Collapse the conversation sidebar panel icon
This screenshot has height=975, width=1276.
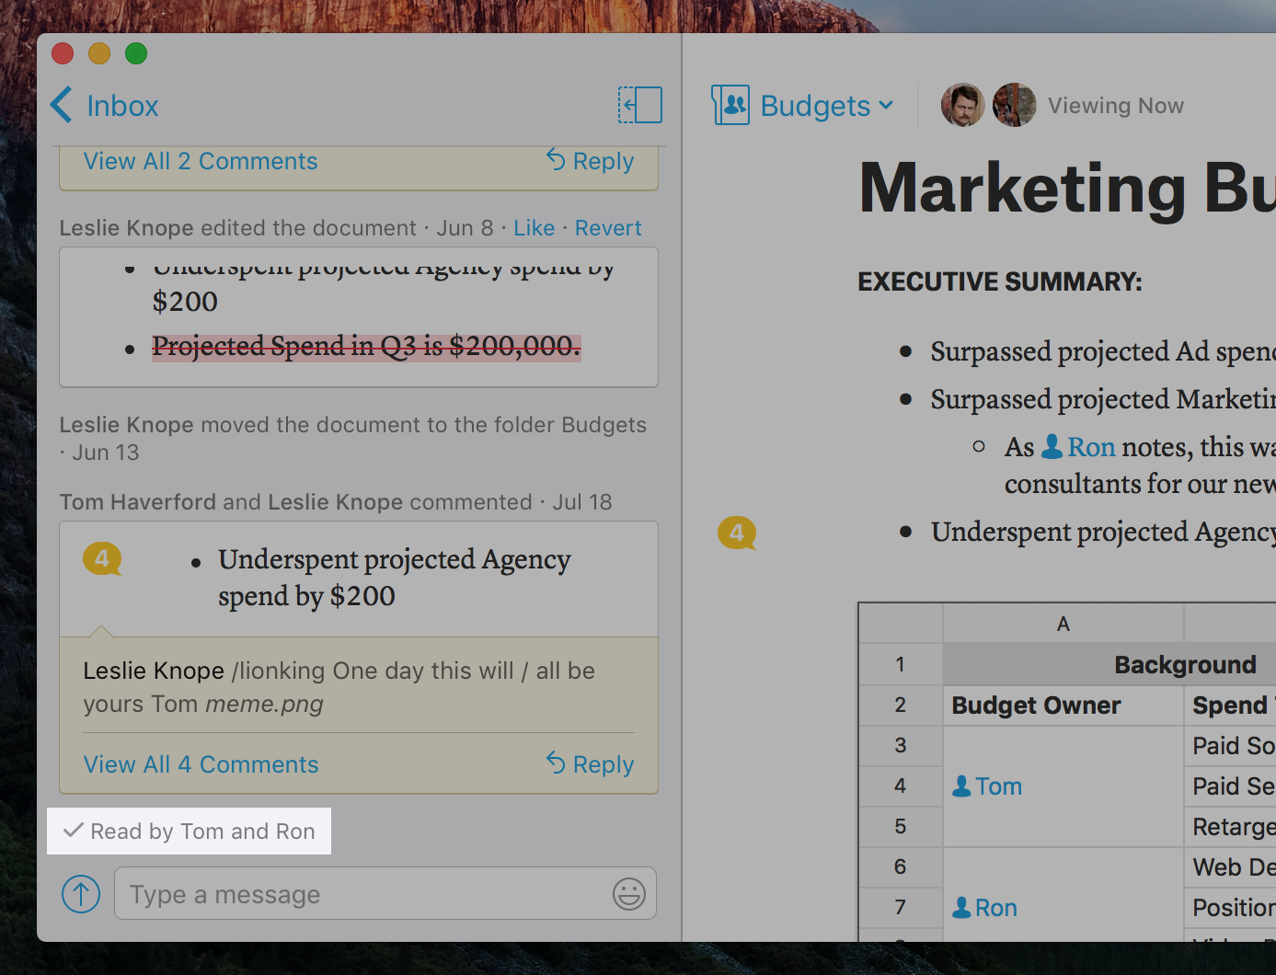tap(639, 105)
